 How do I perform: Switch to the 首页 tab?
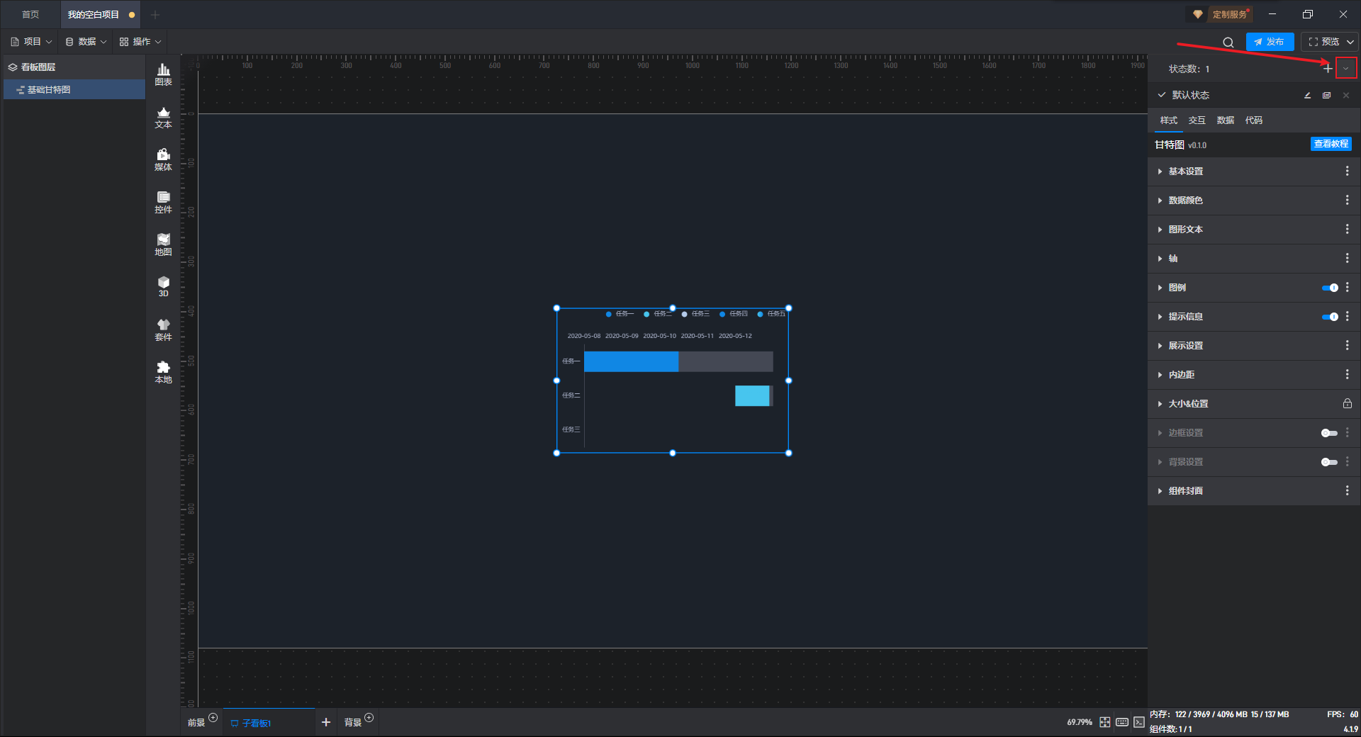coord(30,14)
